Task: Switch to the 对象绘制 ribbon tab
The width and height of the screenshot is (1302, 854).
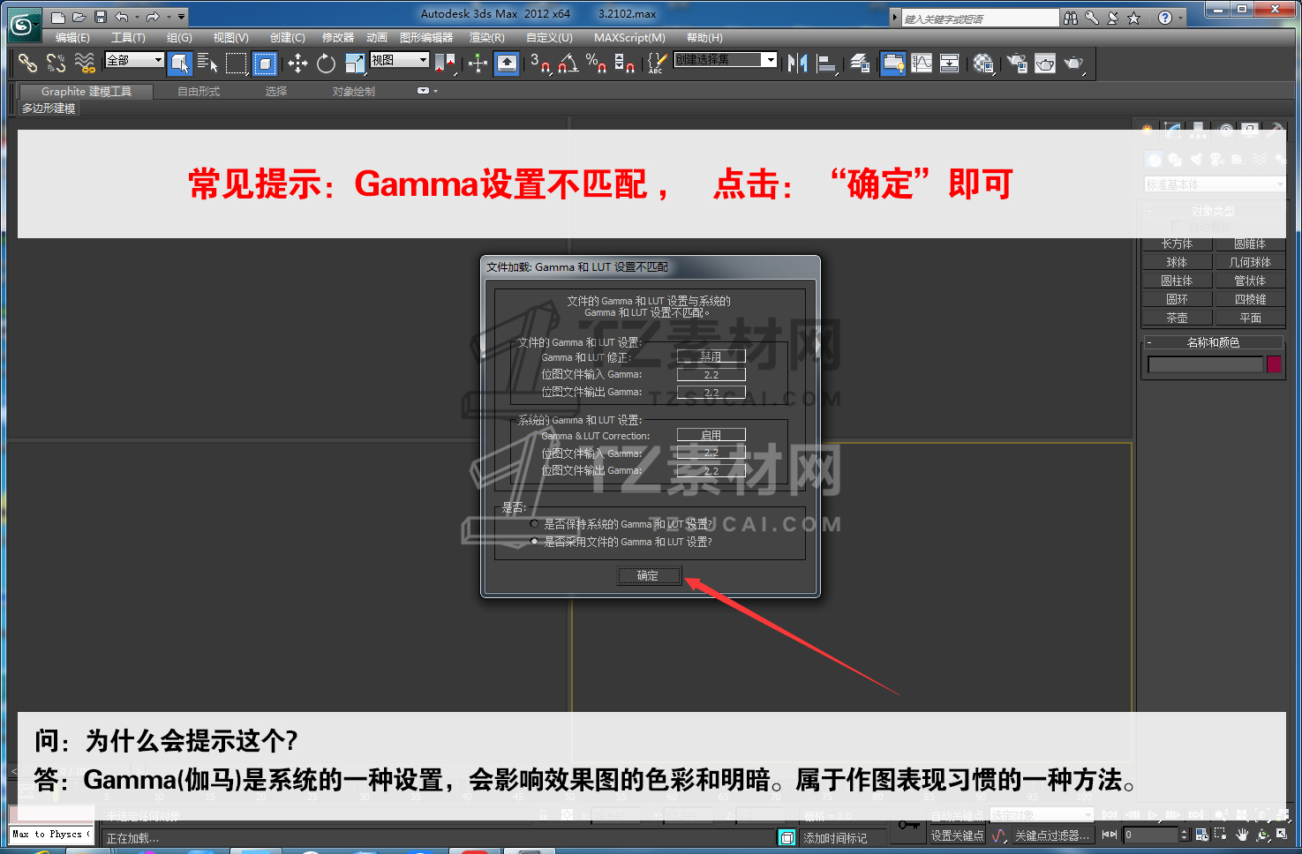Action: [354, 92]
